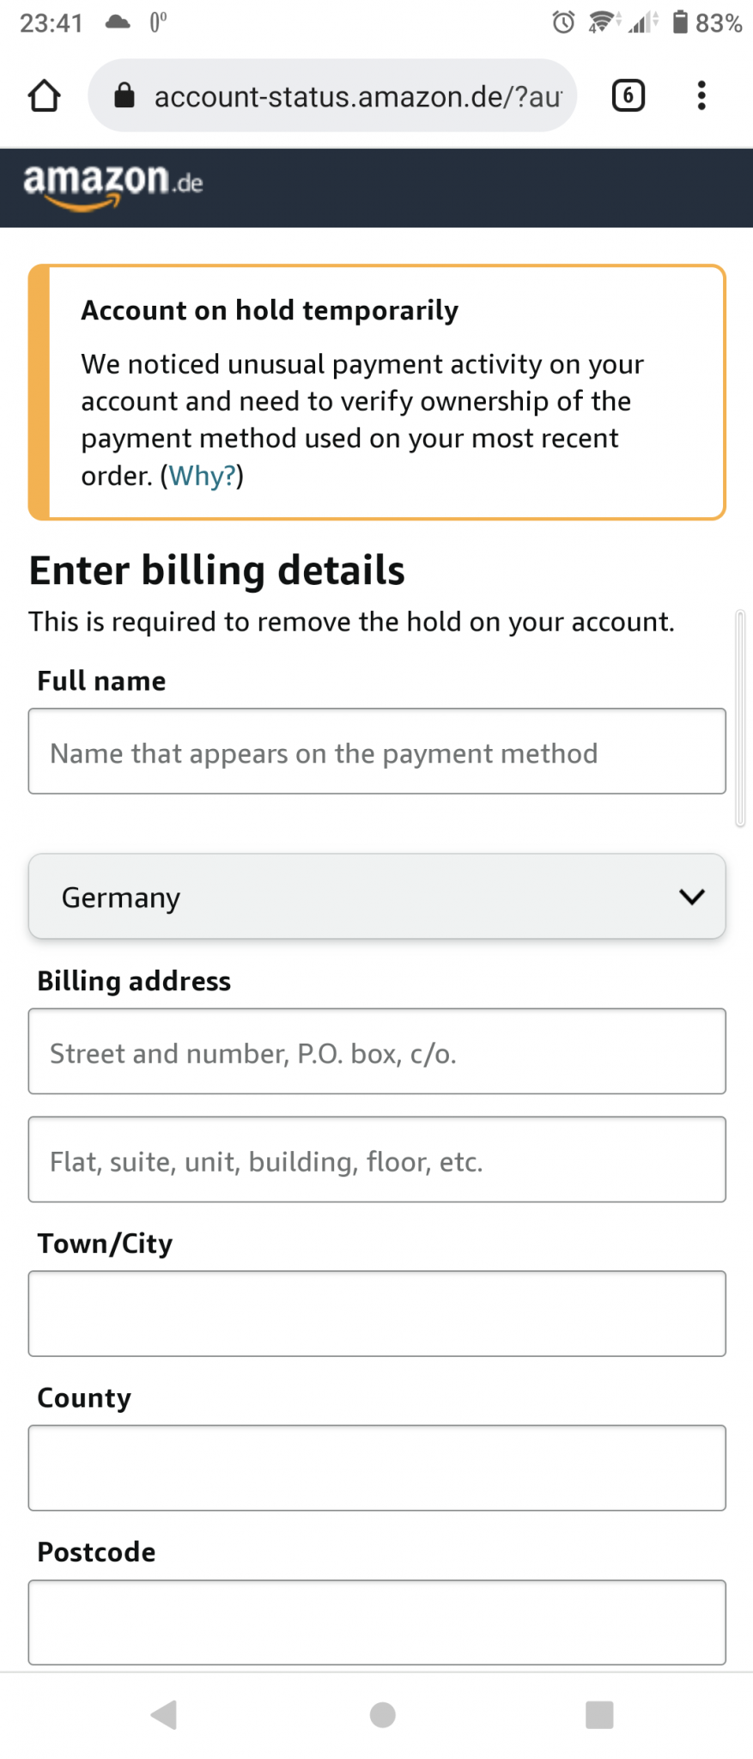Tap the Postcode input field
The height and width of the screenshot is (1759, 753).
(377, 1622)
